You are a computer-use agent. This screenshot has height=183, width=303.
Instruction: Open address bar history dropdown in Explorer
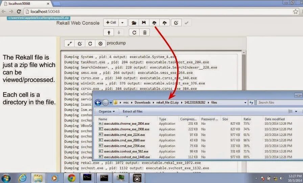coord(245,103)
